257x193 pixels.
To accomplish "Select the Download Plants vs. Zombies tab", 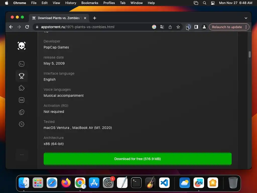I will (59, 18).
